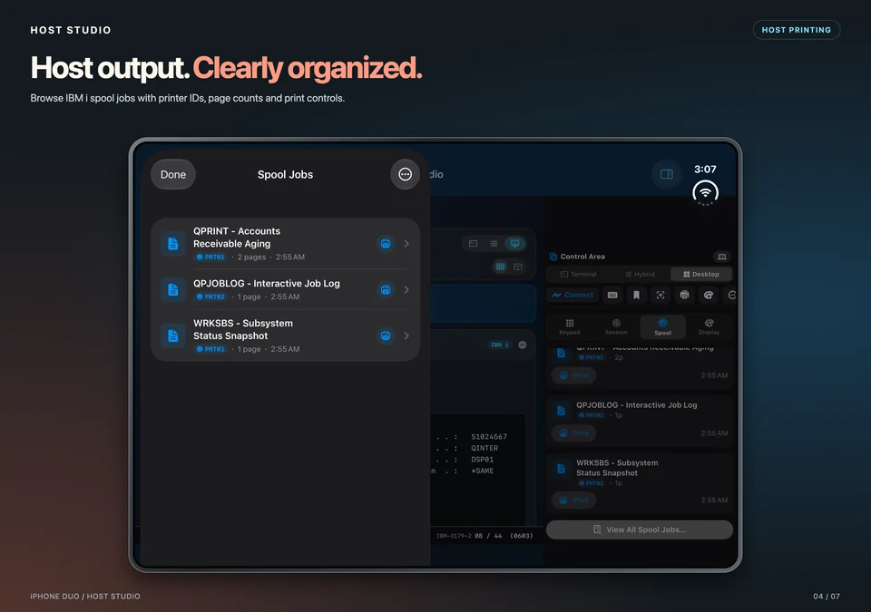Image resolution: width=871 pixels, height=612 pixels.
Task: Click Print for the Accounts Receivable Aging card
Action: click(x=573, y=375)
